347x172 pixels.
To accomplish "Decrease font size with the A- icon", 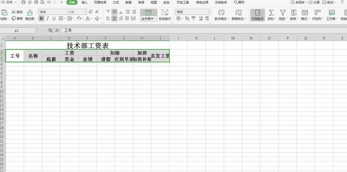I will coord(97,12).
